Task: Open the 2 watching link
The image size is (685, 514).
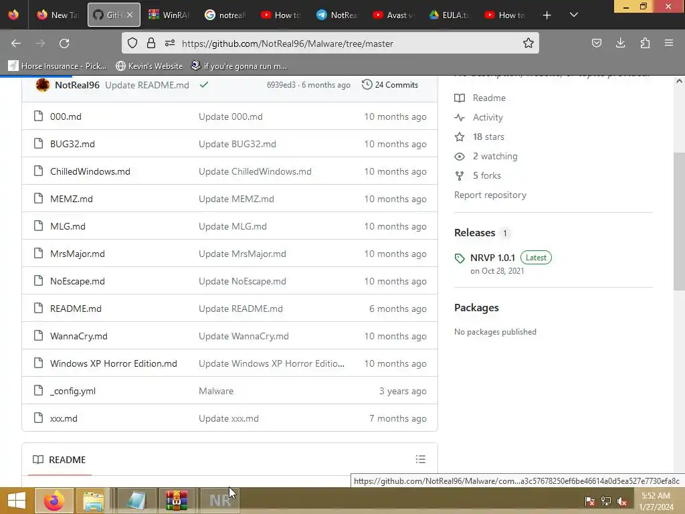Action: pyautogui.click(x=486, y=156)
